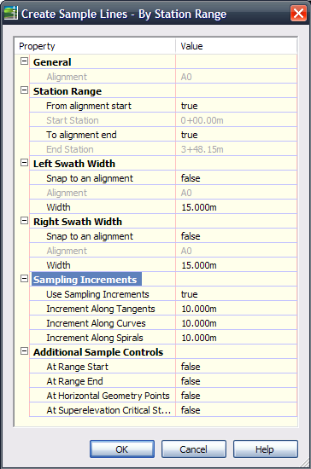Toggle the Use Sampling Increments value
Image resolution: width=311 pixels, height=469 pixels.
coord(236,294)
